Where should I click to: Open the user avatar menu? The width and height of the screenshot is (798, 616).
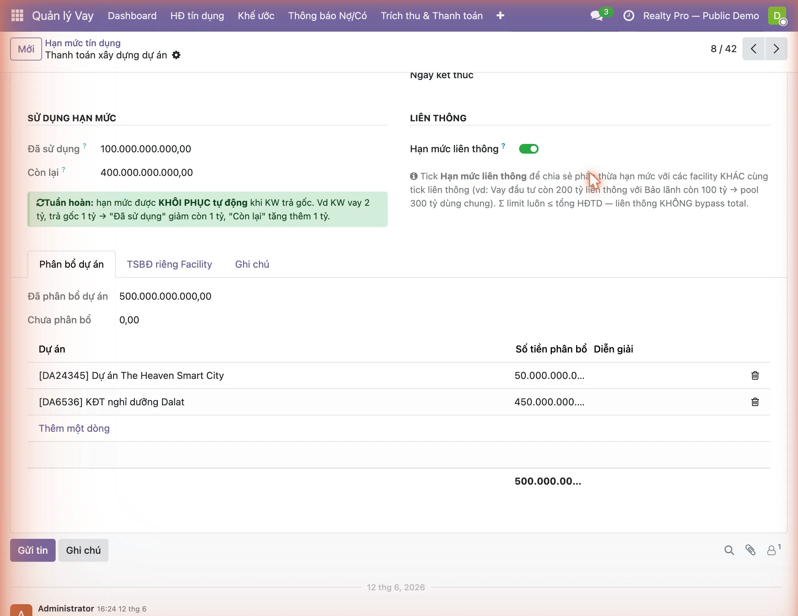tap(777, 16)
